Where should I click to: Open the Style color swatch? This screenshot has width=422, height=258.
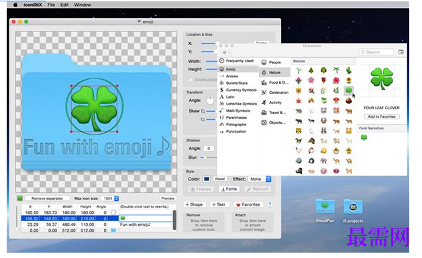click(x=207, y=179)
